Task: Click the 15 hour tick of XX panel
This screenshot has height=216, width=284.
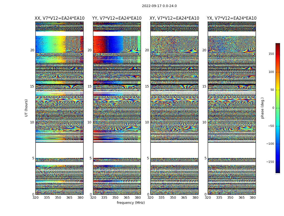Action: coord(32,86)
